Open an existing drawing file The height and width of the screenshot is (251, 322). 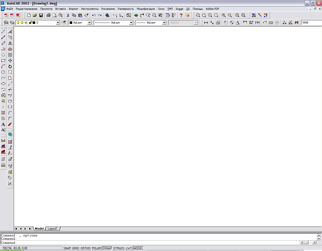pyautogui.click(x=35, y=15)
